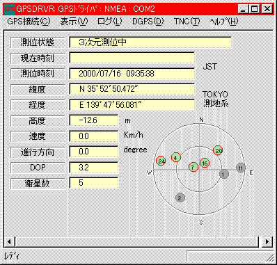Screen dimensions: 277x265
Task: Select satellite 4 marker on sky plot
Action: pos(176,158)
